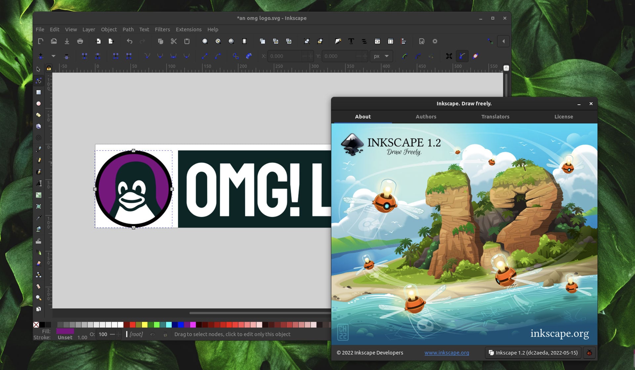Select the Text tool from the toolbox
The height and width of the screenshot is (370, 635).
pyautogui.click(x=39, y=183)
